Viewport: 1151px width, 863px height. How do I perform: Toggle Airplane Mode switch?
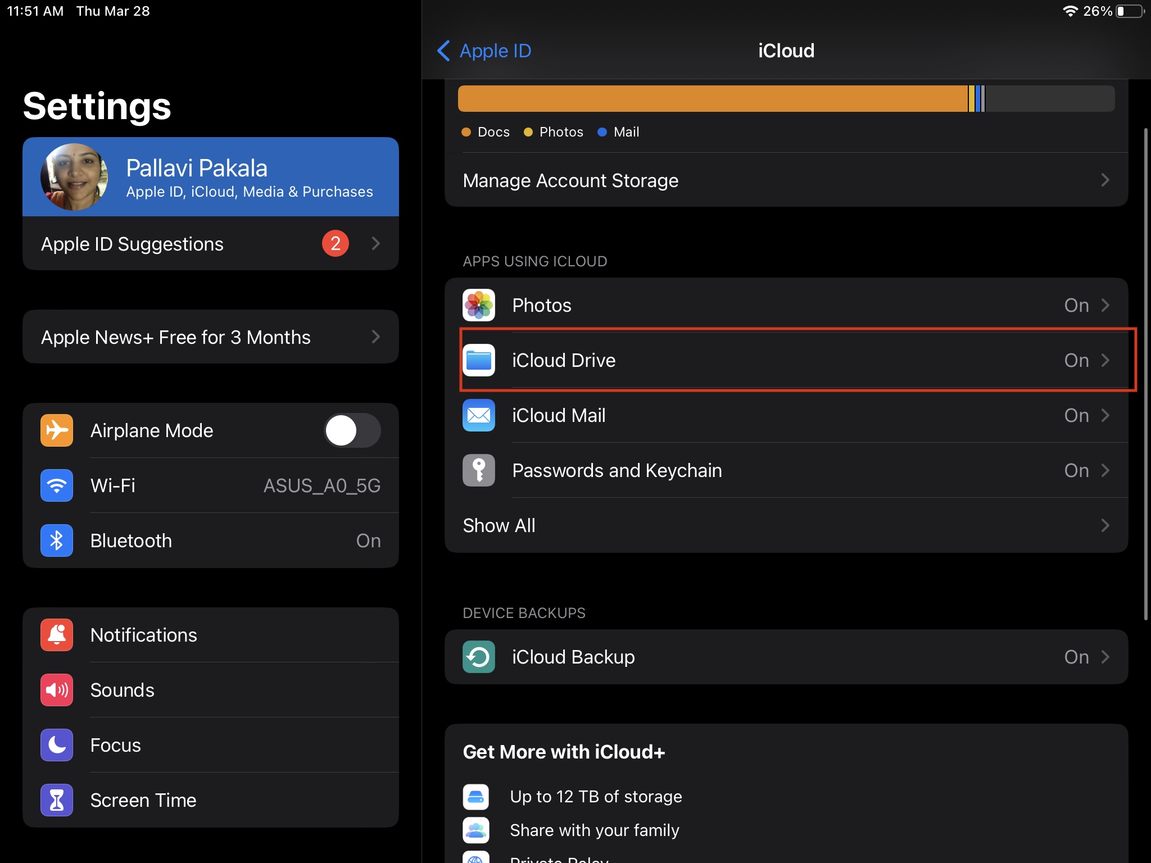[x=352, y=430]
